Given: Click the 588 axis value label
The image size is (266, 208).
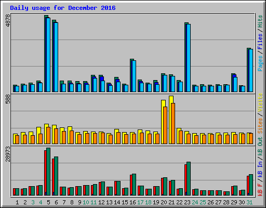Looking at the screenshot, I should pos(8,99).
